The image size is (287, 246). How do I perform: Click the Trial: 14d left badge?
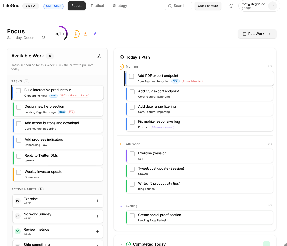point(54,7)
